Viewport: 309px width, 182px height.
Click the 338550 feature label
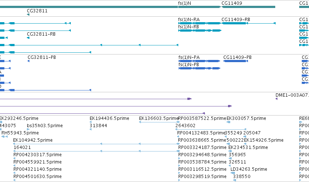coord(241,177)
